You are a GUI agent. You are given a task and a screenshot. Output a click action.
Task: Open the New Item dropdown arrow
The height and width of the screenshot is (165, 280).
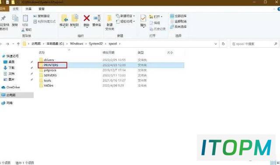[x=134, y=16]
